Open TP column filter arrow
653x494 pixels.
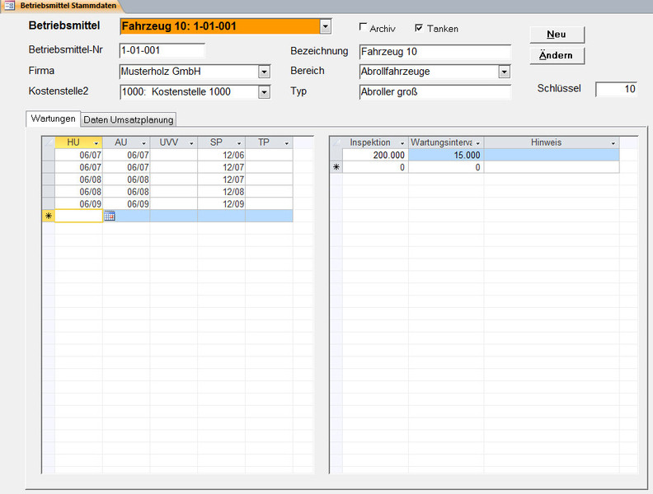pos(287,143)
